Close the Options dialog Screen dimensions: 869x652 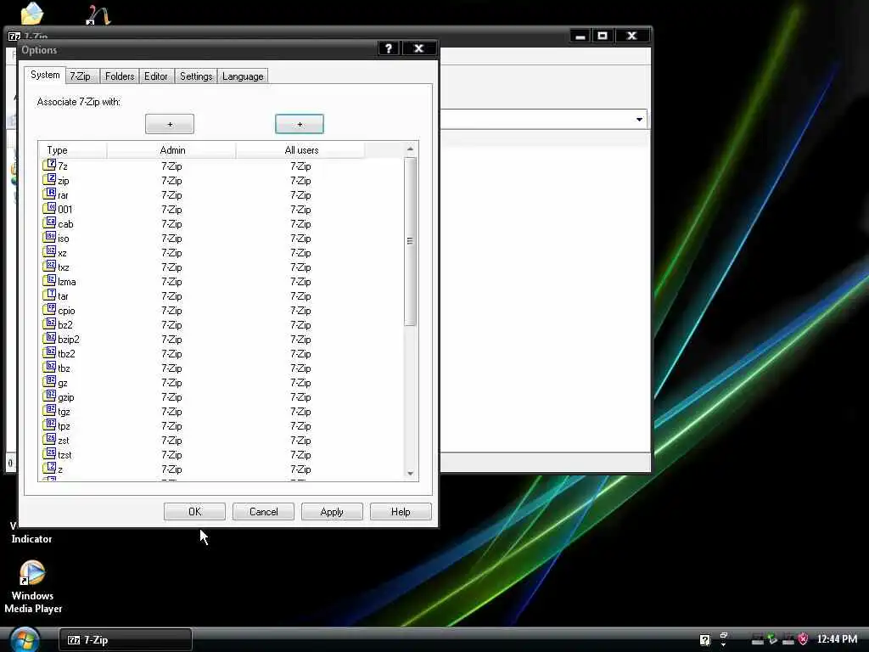[x=419, y=48]
